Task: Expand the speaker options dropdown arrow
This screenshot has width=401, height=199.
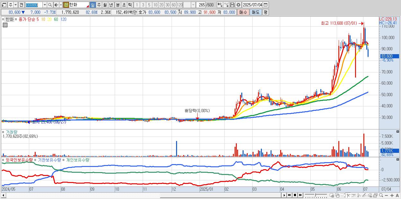Action: [x=61, y=5]
